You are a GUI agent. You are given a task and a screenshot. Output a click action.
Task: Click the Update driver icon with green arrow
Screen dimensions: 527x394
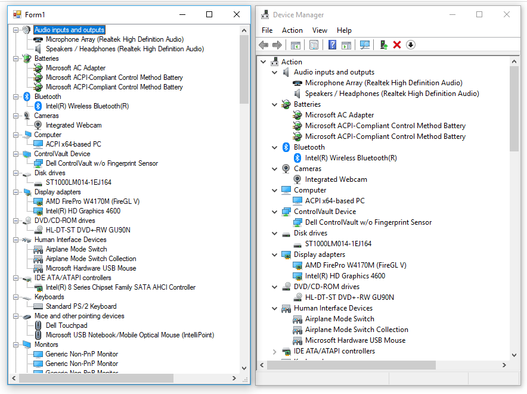[x=384, y=45]
